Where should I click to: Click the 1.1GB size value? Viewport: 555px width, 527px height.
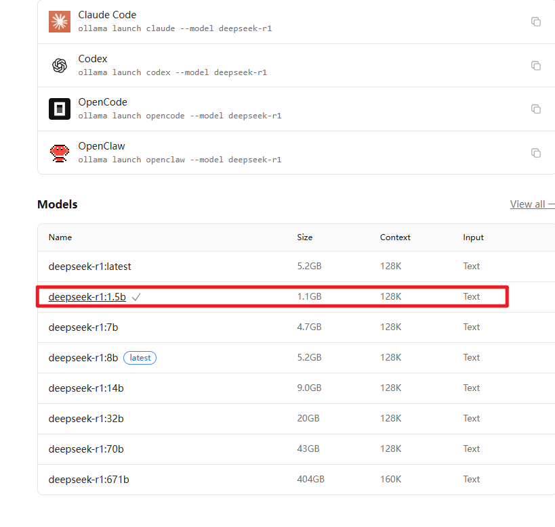tap(310, 296)
